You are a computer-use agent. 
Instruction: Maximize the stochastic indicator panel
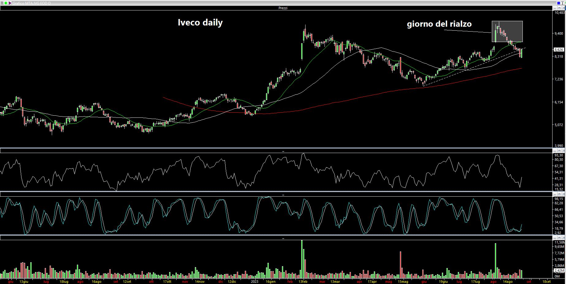click(559, 194)
